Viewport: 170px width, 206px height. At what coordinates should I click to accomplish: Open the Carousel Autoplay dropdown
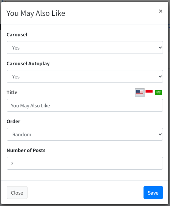pyautogui.click(x=85, y=76)
